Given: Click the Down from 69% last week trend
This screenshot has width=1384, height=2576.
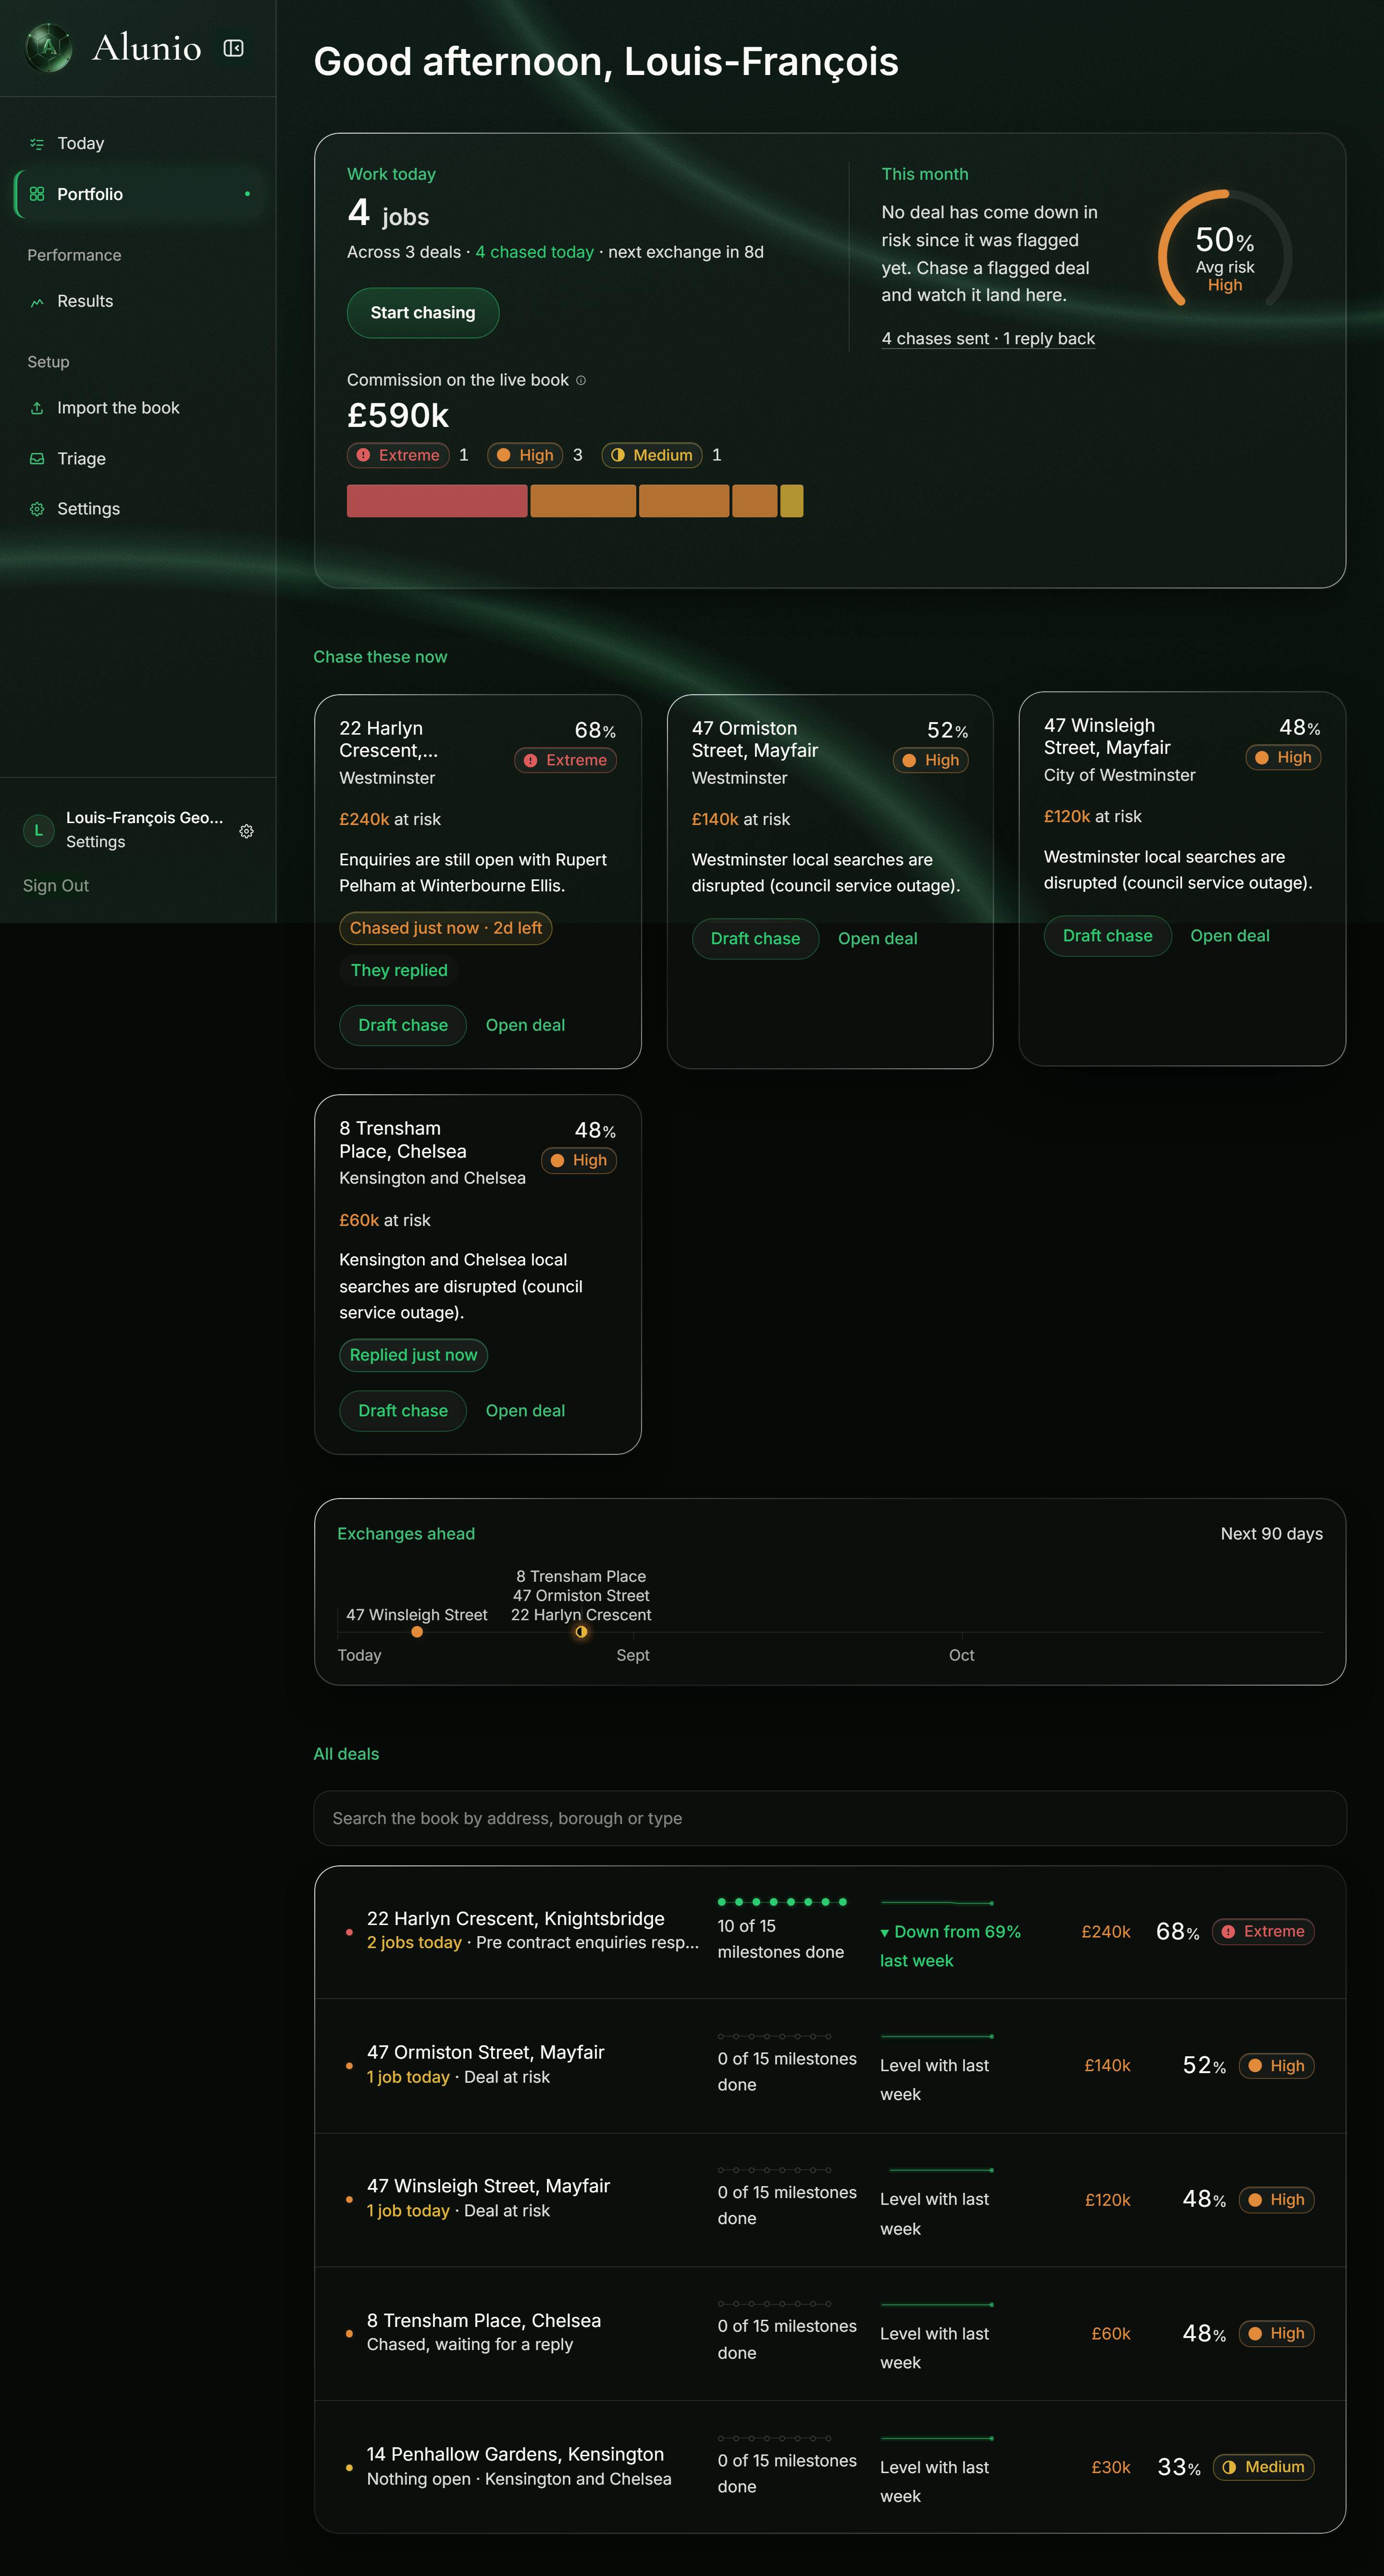Looking at the screenshot, I should pos(951,1946).
